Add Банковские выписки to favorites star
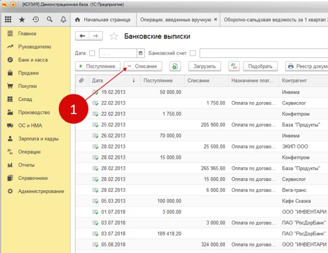Screen dimensions: 328x253 point(114,37)
